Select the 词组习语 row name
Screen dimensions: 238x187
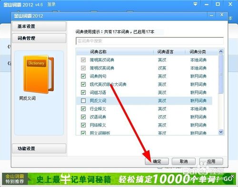[x=98, y=93]
